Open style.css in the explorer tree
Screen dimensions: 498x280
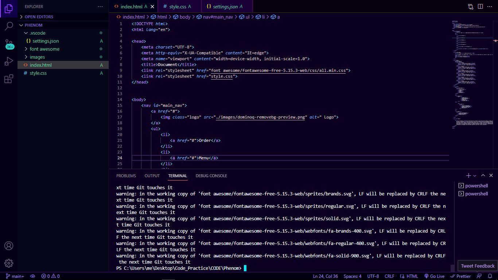(63, 73)
